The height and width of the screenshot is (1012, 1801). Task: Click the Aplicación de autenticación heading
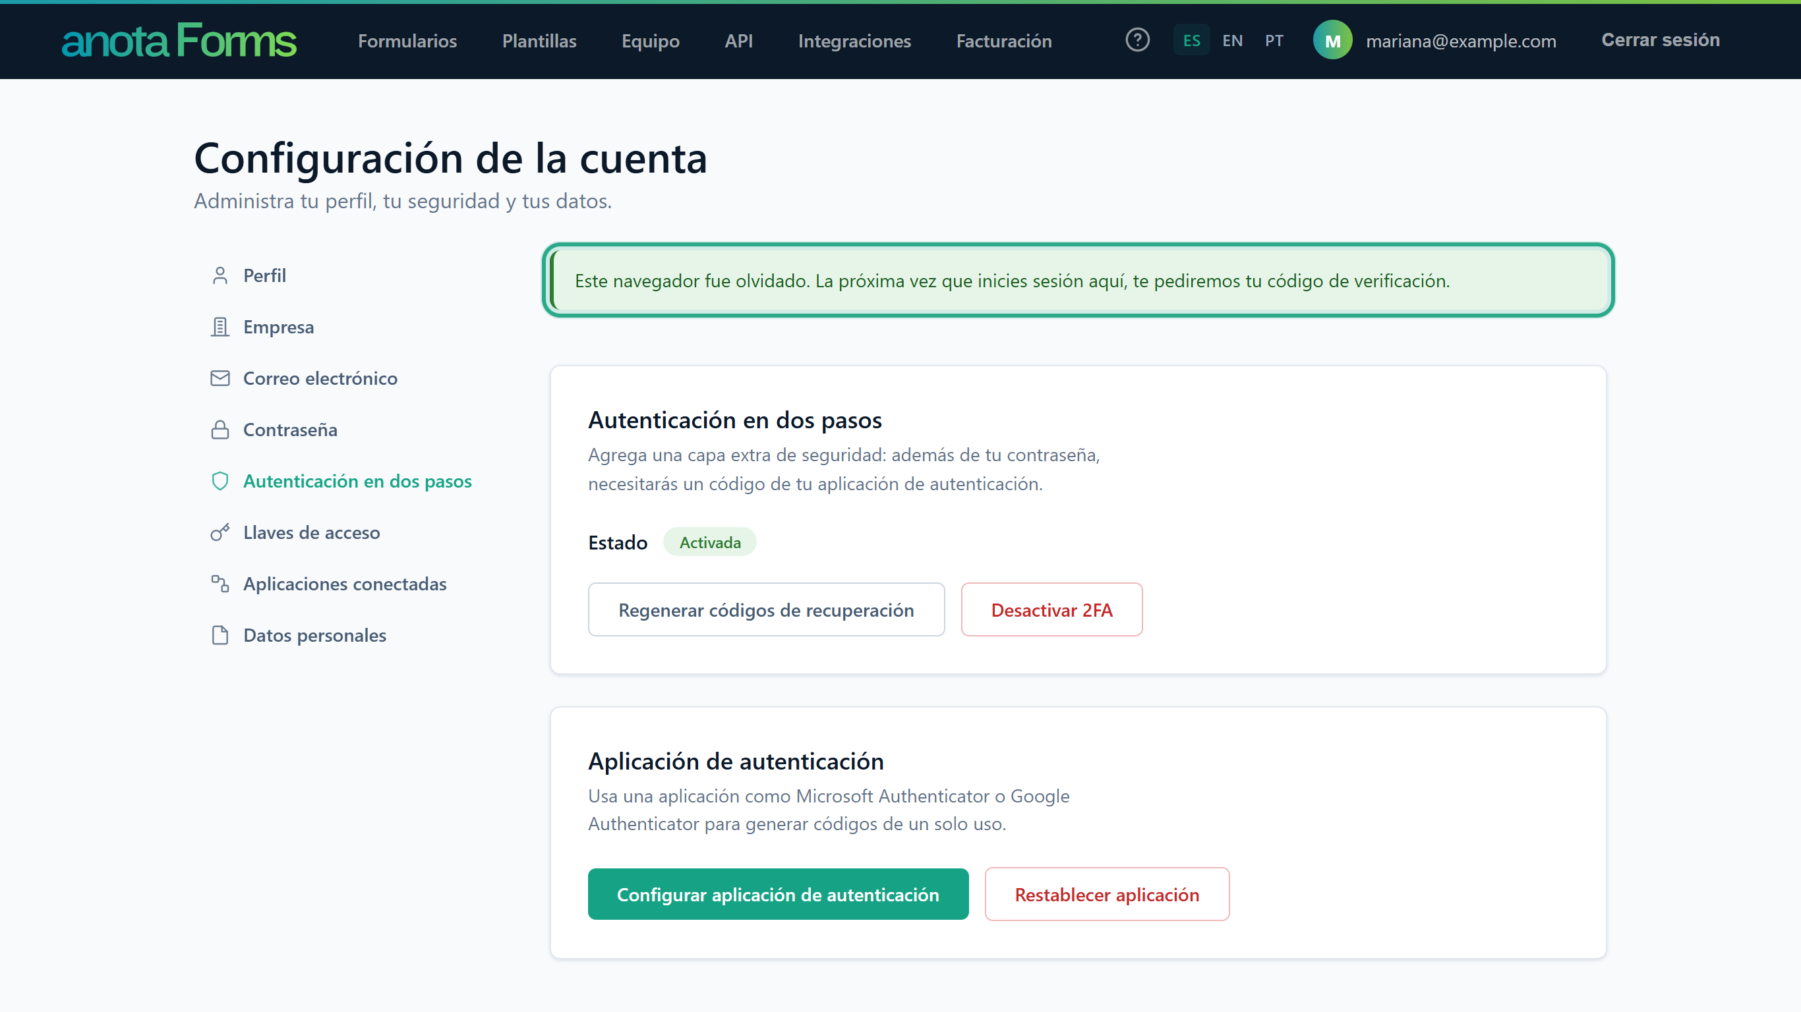(x=736, y=760)
